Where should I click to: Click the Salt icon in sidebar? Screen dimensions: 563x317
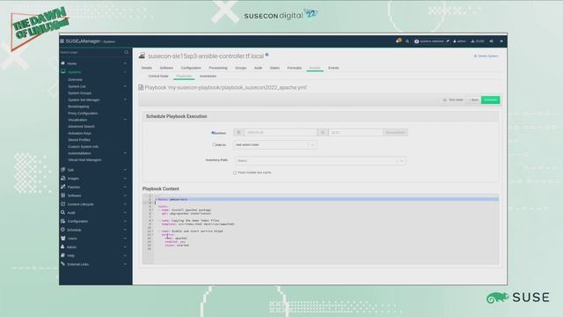62,170
